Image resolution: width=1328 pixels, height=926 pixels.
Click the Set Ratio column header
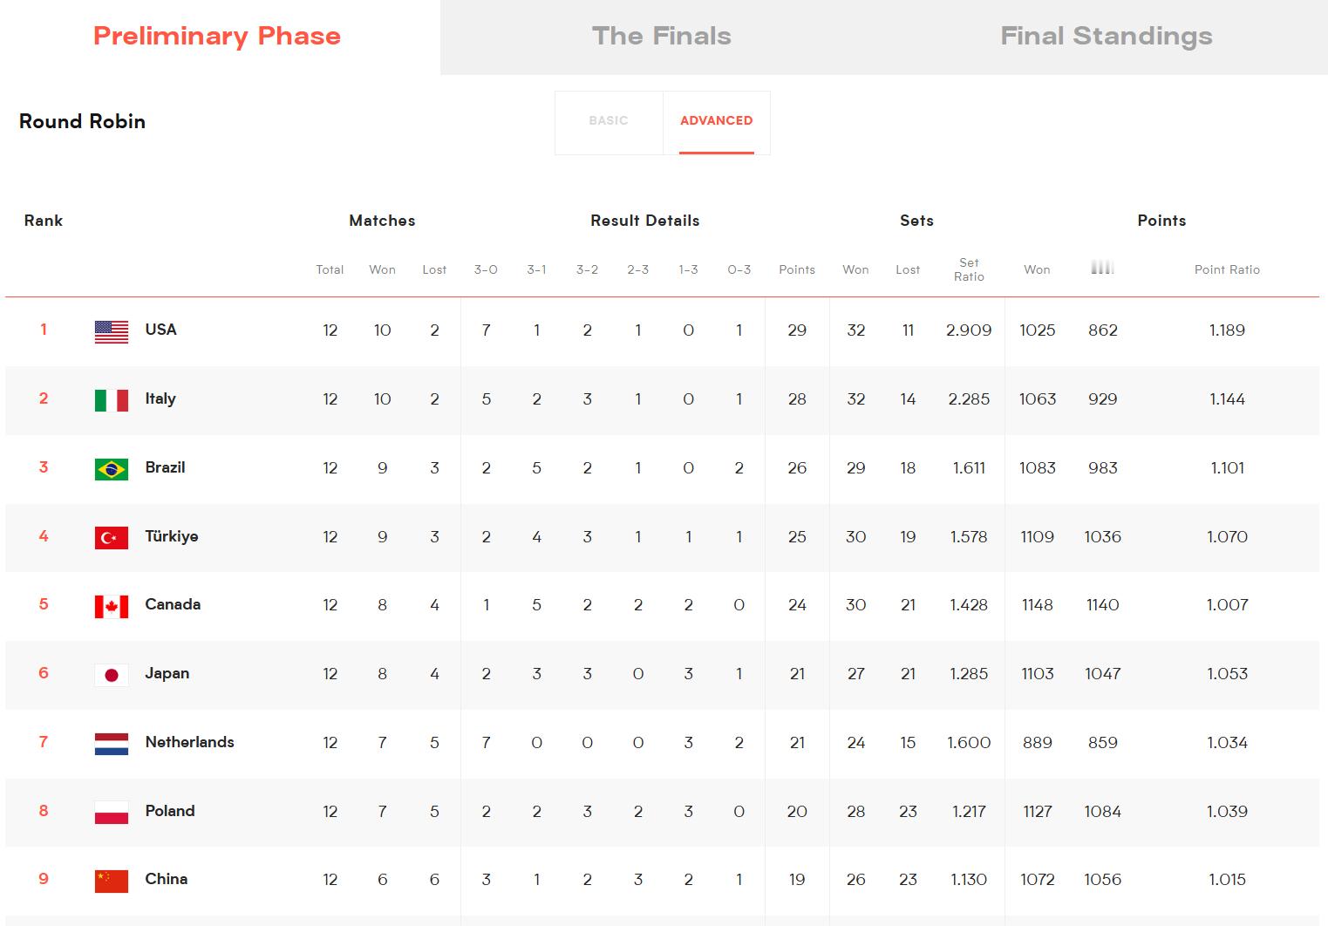click(969, 269)
